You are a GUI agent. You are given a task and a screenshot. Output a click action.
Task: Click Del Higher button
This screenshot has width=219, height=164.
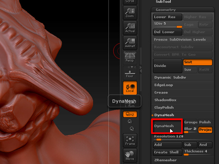[x=198, y=32]
